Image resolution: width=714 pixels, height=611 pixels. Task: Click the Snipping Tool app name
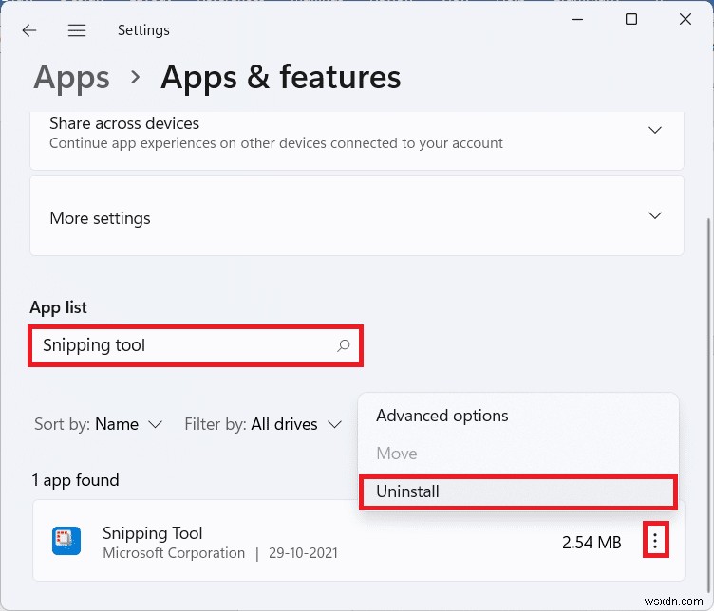click(x=153, y=533)
